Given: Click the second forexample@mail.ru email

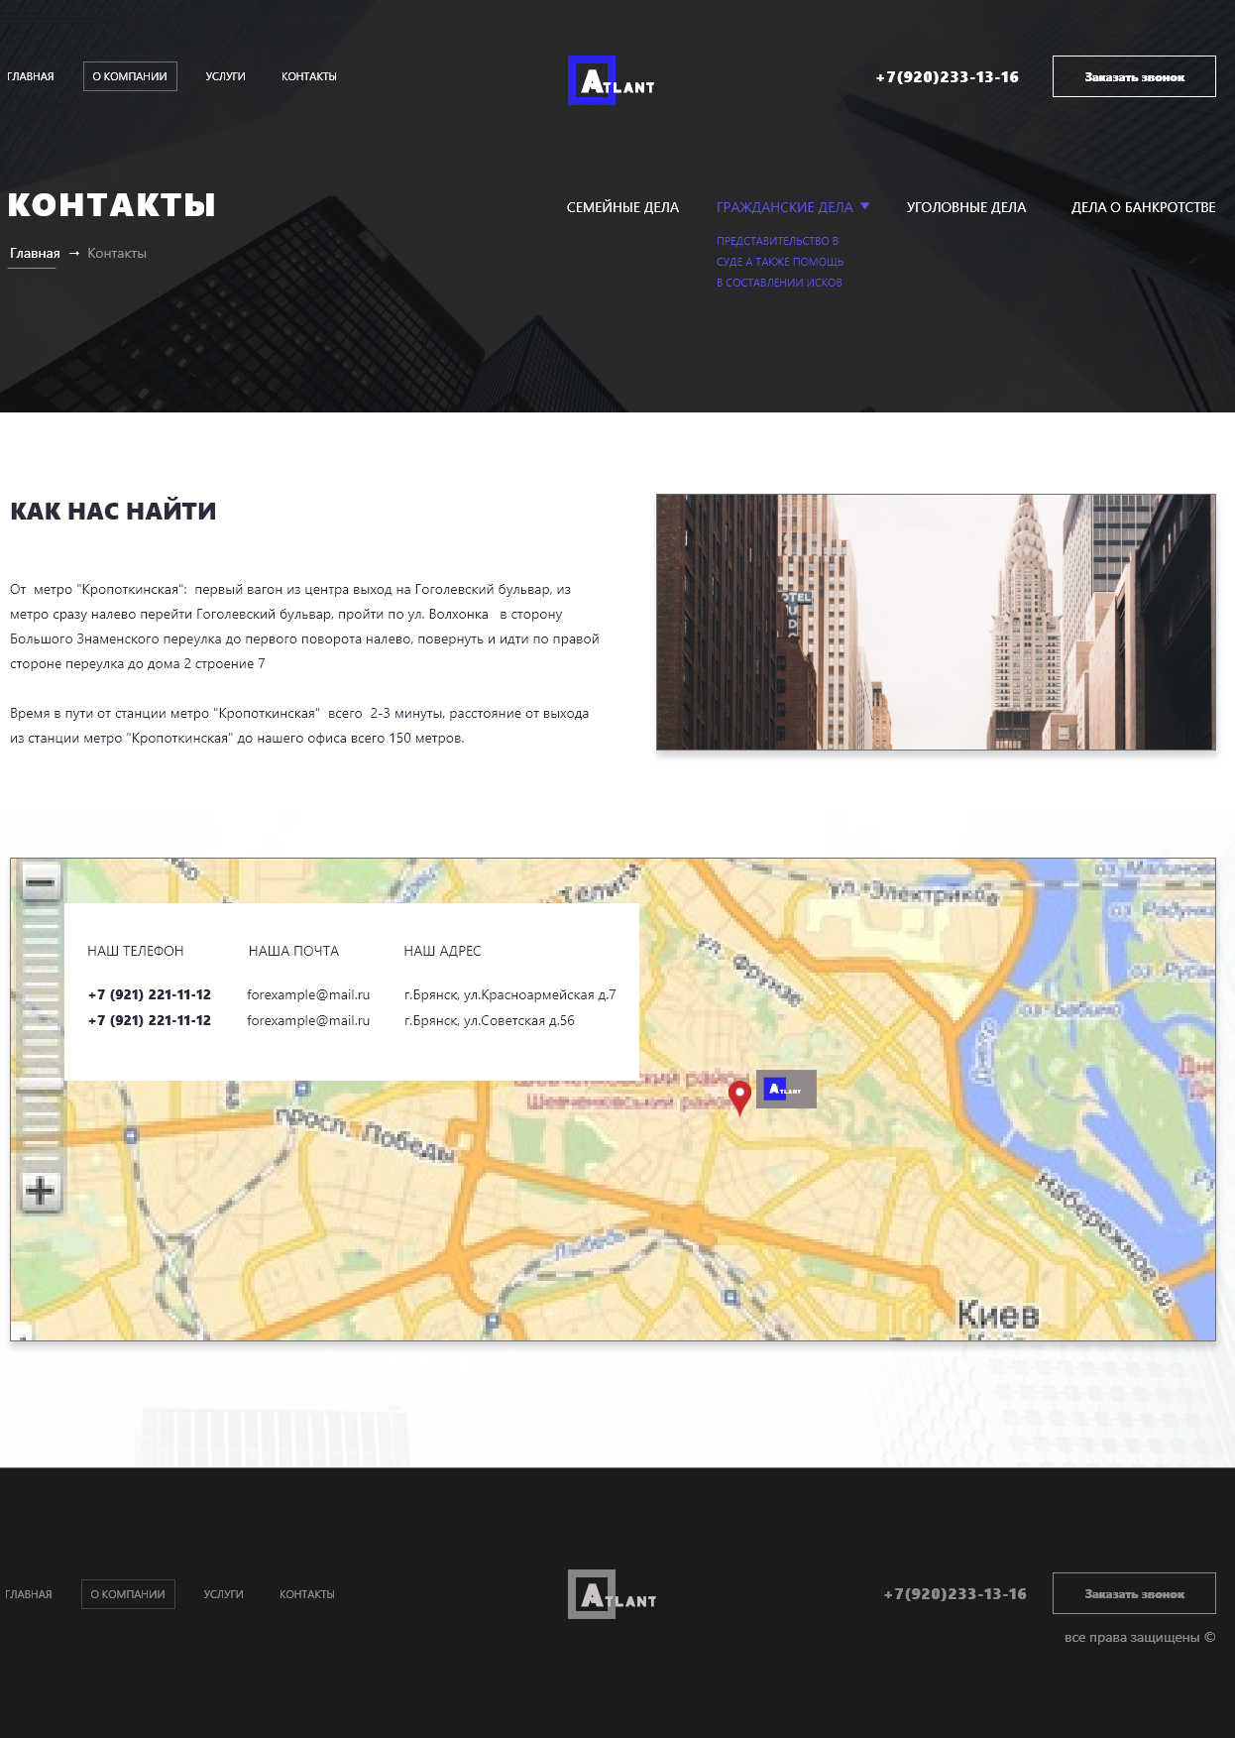Looking at the screenshot, I should [x=308, y=1020].
